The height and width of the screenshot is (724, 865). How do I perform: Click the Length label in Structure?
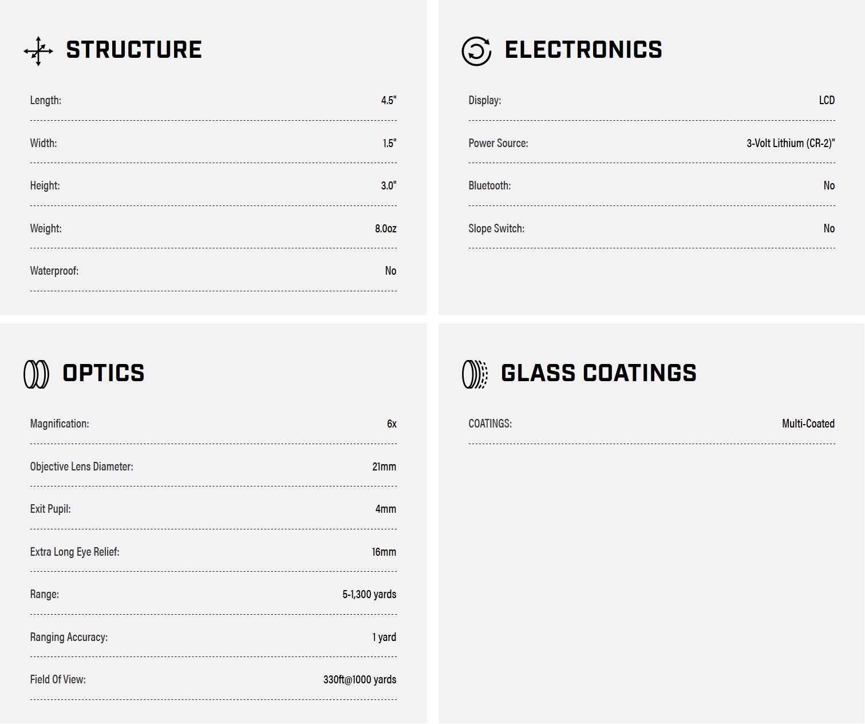point(46,100)
